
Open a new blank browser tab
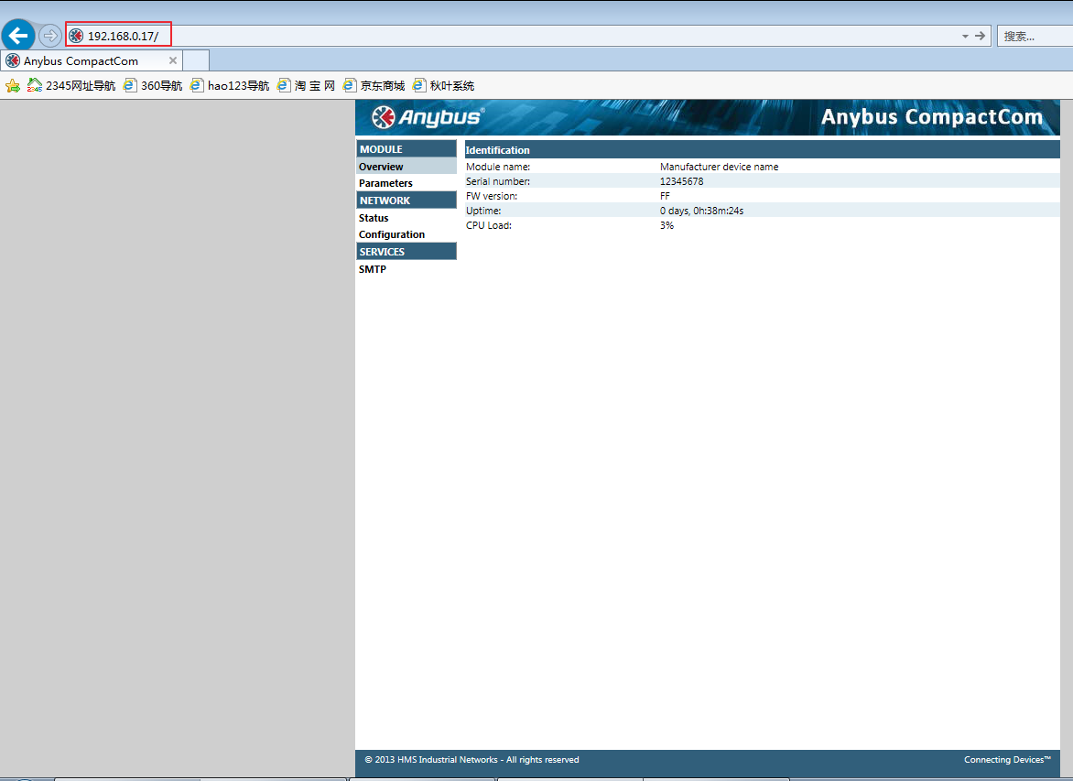pyautogui.click(x=196, y=61)
